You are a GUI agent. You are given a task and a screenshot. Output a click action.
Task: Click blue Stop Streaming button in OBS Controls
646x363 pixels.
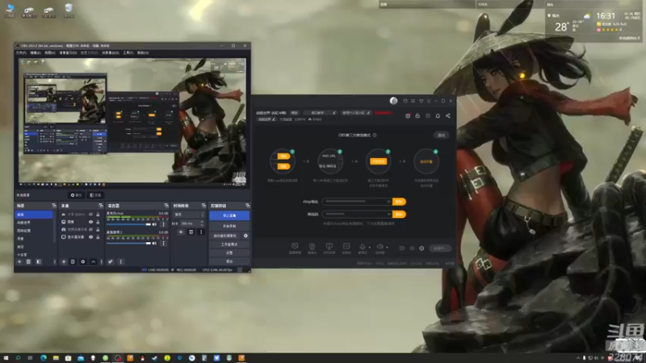[x=229, y=215]
